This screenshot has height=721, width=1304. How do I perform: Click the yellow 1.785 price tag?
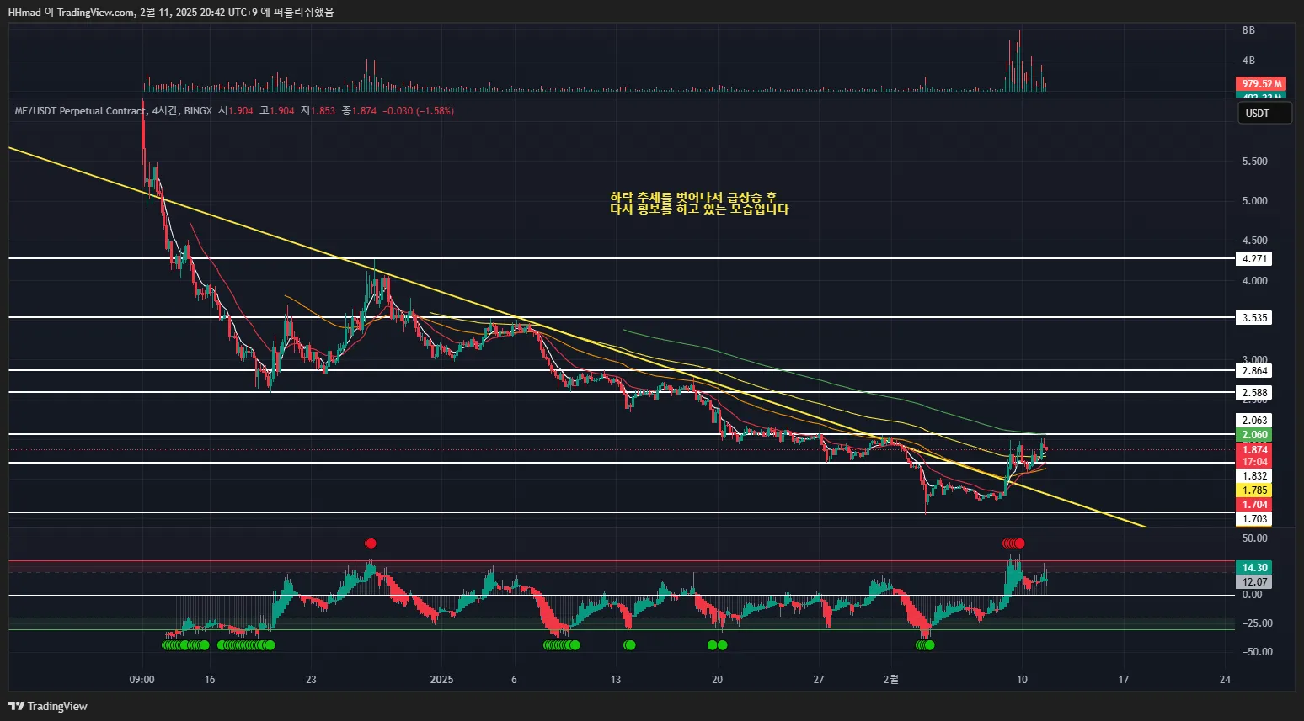tap(1253, 490)
